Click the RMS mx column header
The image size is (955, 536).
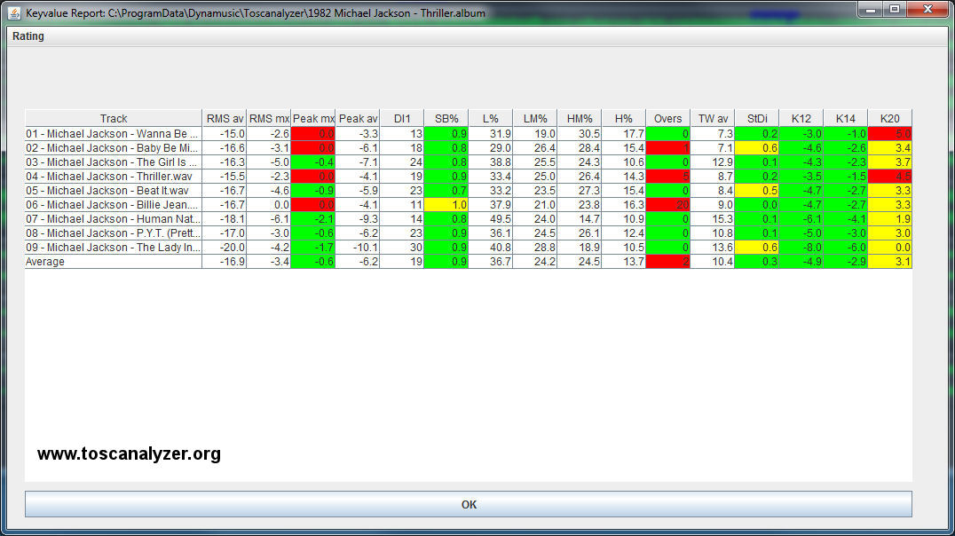pos(269,119)
